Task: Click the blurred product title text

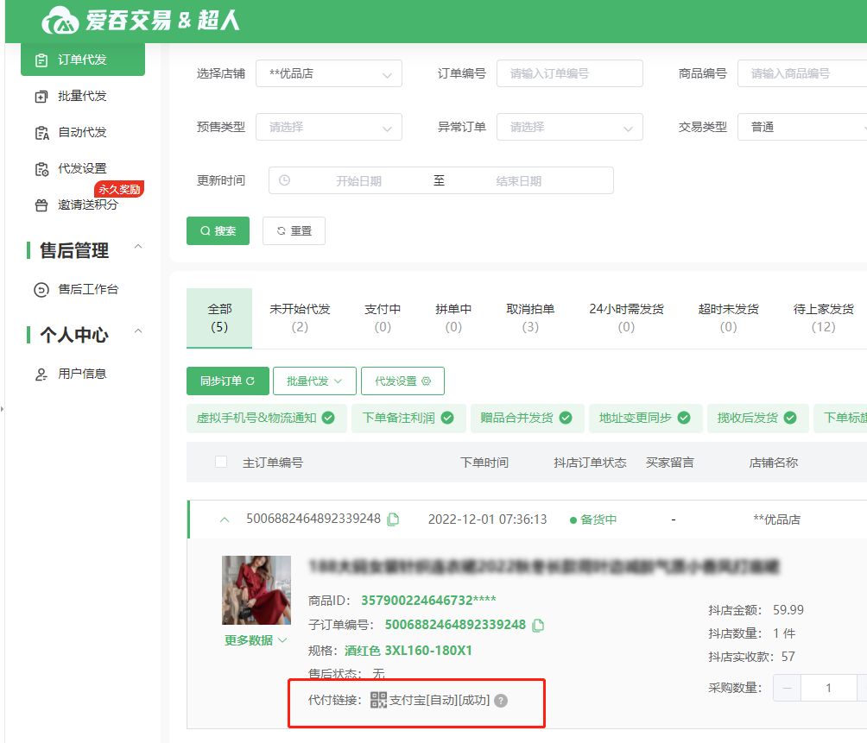Action: (x=543, y=566)
